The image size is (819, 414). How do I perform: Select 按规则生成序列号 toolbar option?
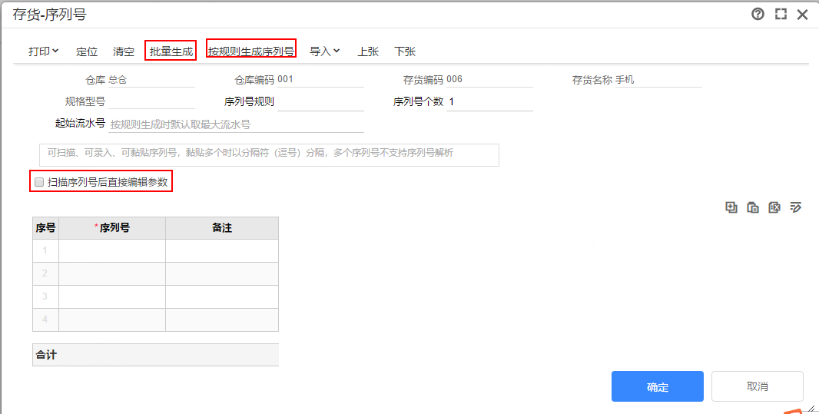[x=251, y=51]
